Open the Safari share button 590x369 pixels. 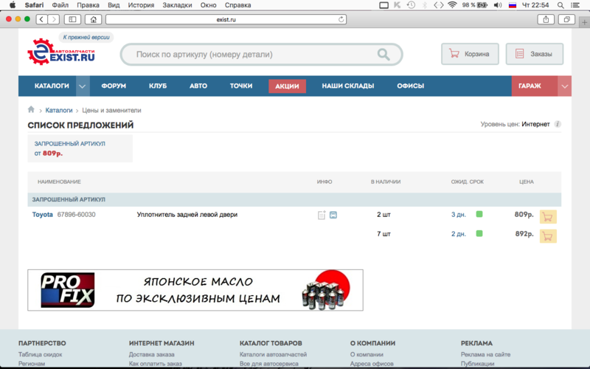pos(546,19)
